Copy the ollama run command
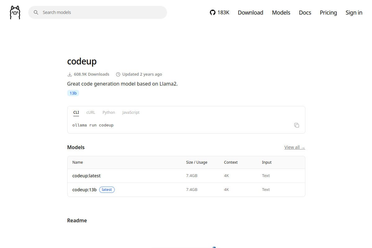Screen dimensions: 372x248 pos(297,125)
